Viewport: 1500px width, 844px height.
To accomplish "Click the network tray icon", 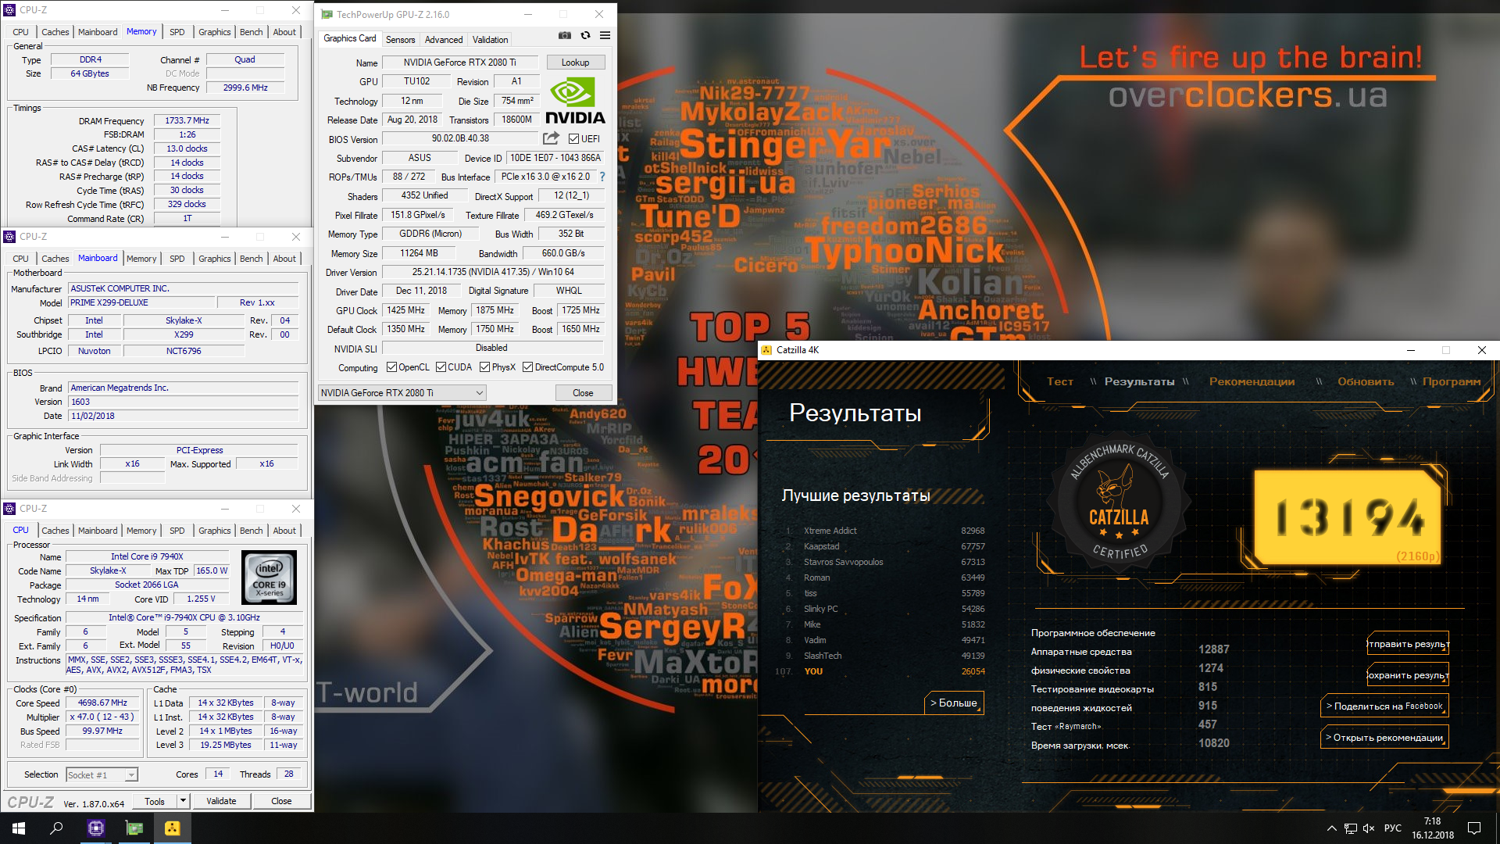I will coord(1350,828).
